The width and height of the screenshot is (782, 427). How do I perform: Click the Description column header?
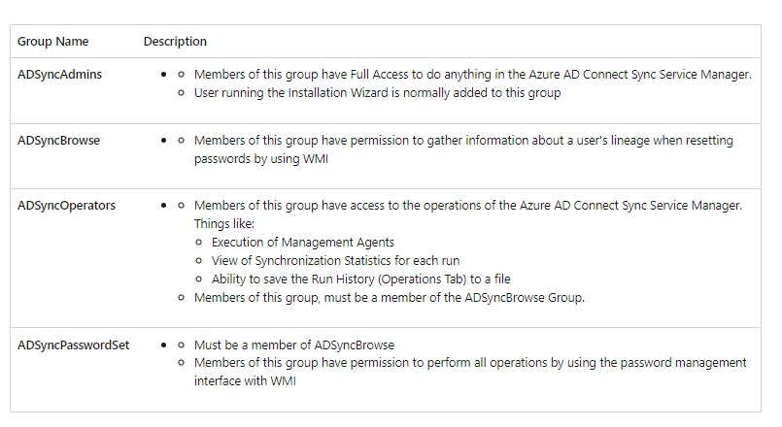175,42
